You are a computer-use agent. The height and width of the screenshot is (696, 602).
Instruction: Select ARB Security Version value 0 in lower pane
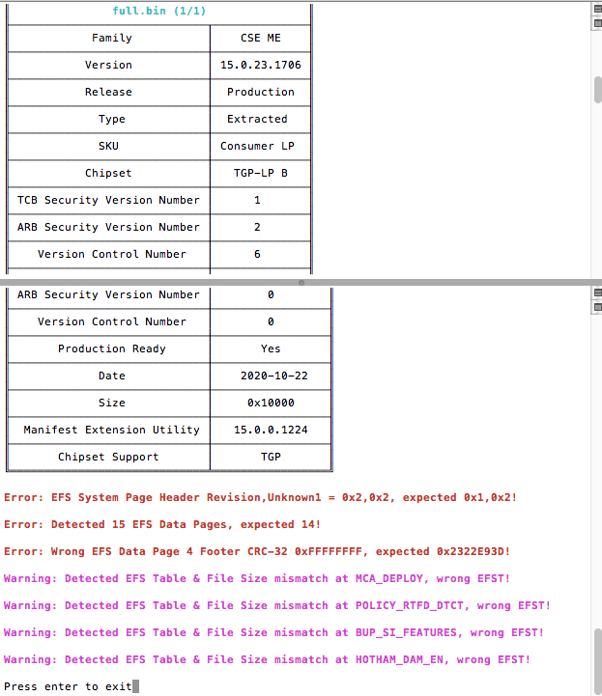coord(271,294)
